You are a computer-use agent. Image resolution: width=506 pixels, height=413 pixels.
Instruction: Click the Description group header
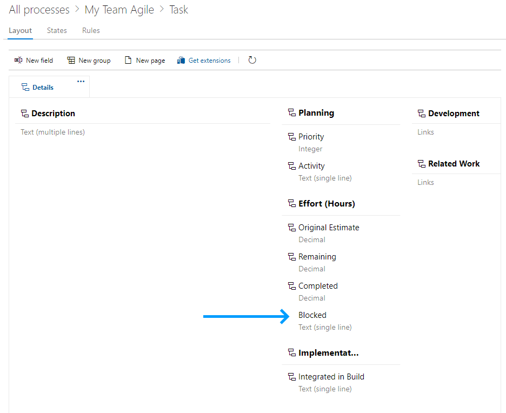tap(53, 114)
